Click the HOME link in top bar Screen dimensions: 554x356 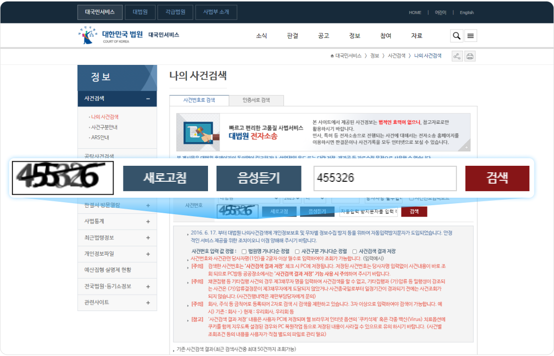(415, 12)
